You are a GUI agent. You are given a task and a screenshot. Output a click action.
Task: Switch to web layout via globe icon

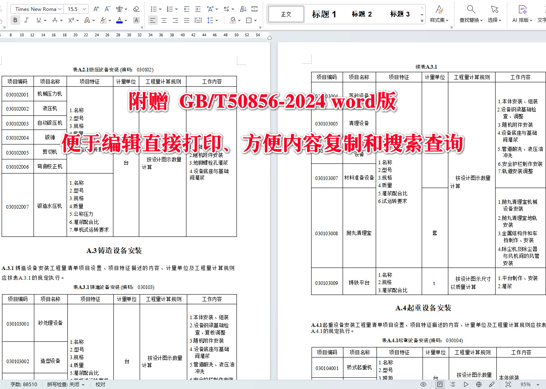point(479,384)
